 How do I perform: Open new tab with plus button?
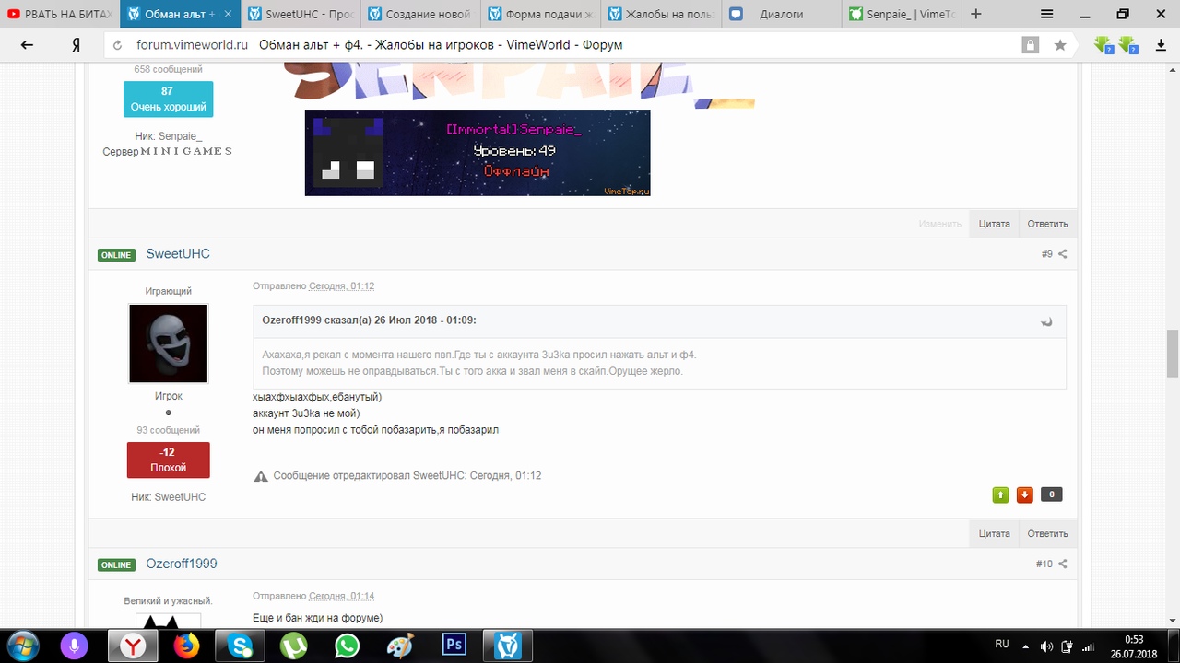(976, 14)
